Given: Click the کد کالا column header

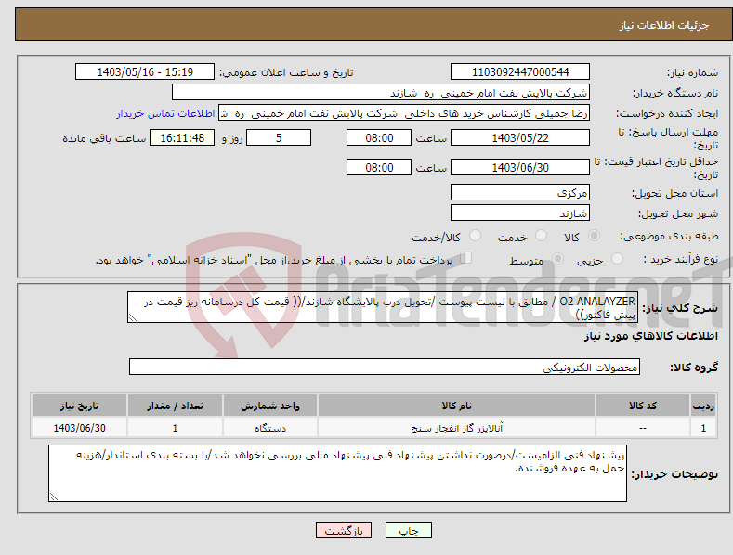Looking at the screenshot, I should [643, 406].
